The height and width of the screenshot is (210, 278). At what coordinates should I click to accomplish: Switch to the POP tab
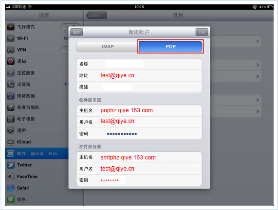170,47
